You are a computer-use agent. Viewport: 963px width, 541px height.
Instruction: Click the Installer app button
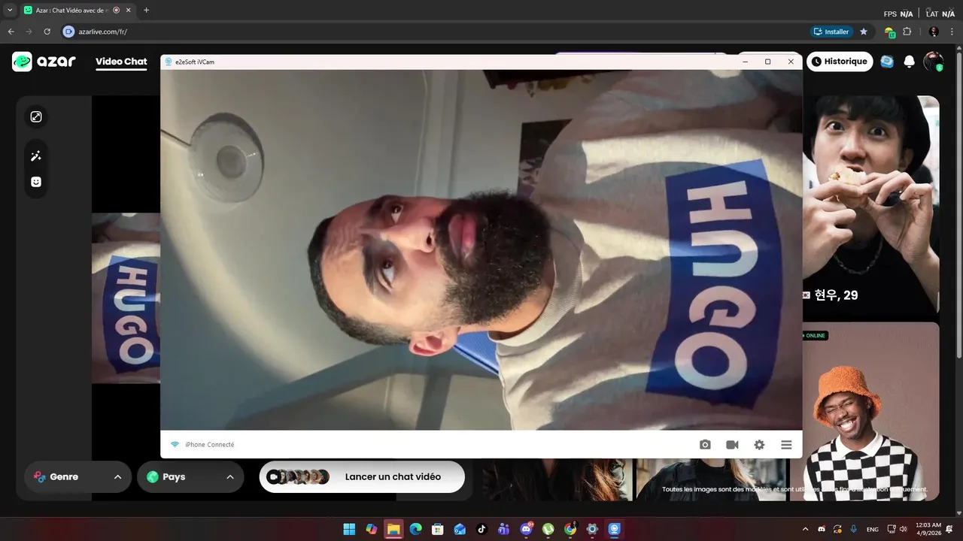pyautogui.click(x=831, y=32)
